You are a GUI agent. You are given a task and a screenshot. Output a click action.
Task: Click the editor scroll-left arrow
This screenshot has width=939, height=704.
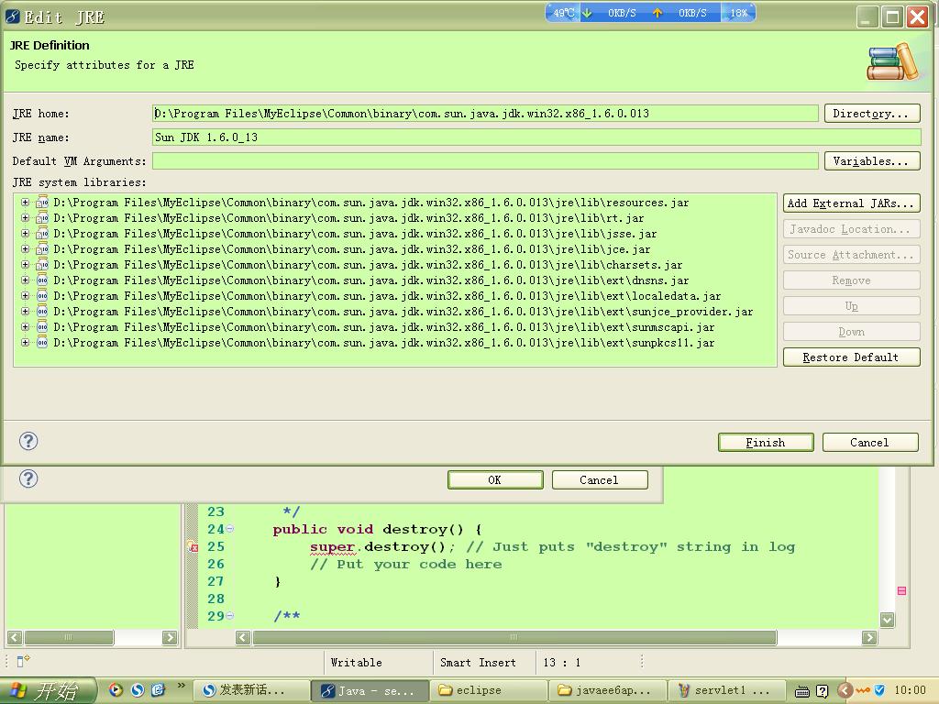[x=242, y=638]
